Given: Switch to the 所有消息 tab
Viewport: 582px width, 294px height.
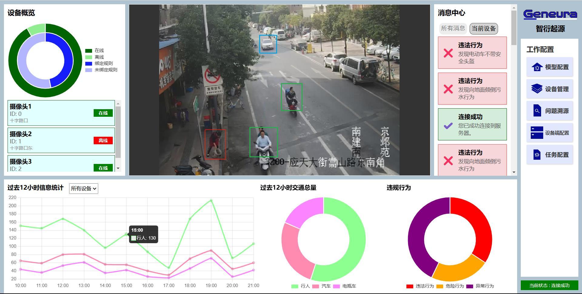Looking at the screenshot, I should point(453,28).
